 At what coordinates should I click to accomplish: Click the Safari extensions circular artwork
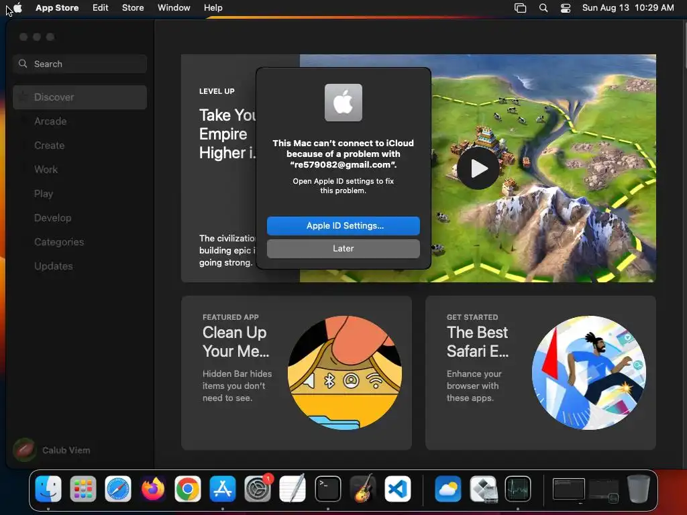588,373
